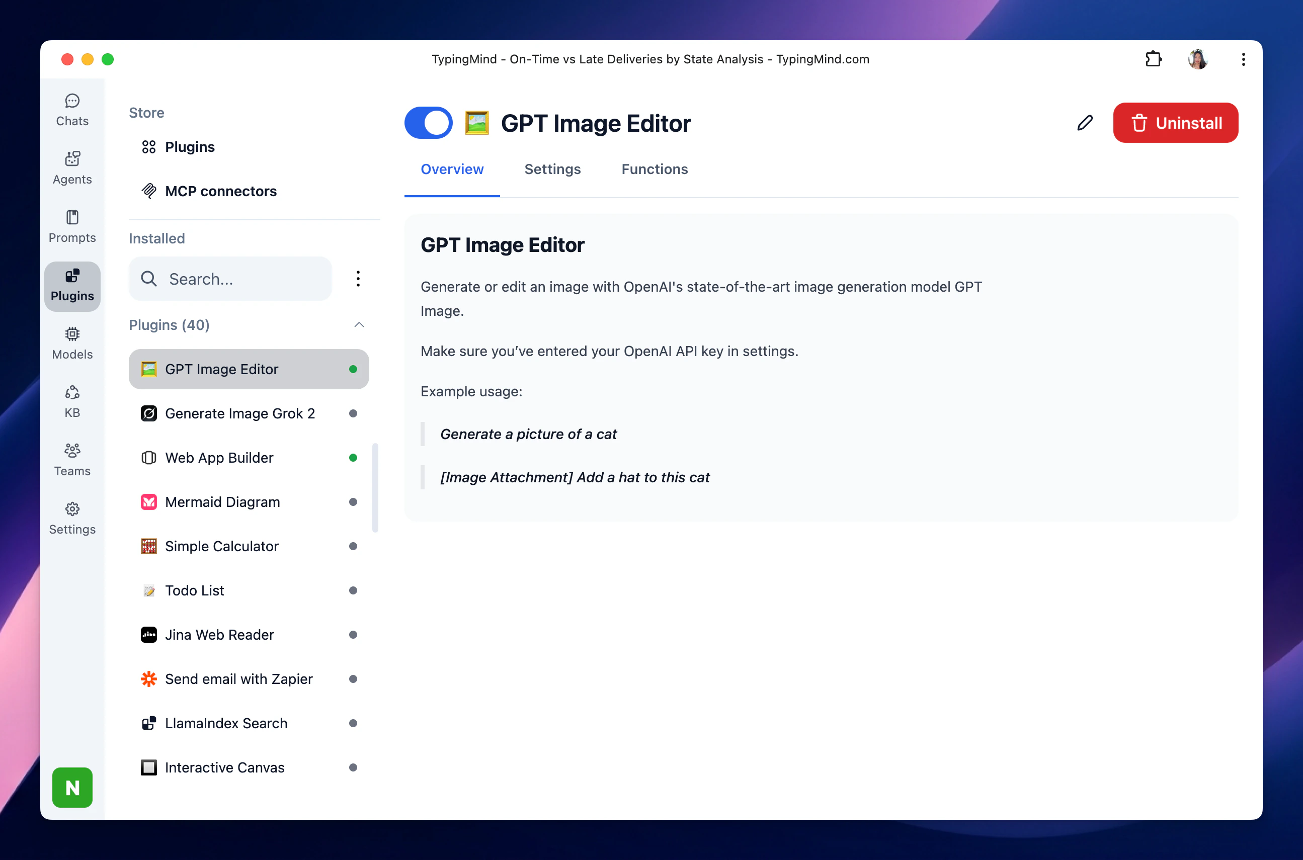1303x860 pixels.
Task: Click the Web App Builder plugin icon
Action: click(x=149, y=458)
